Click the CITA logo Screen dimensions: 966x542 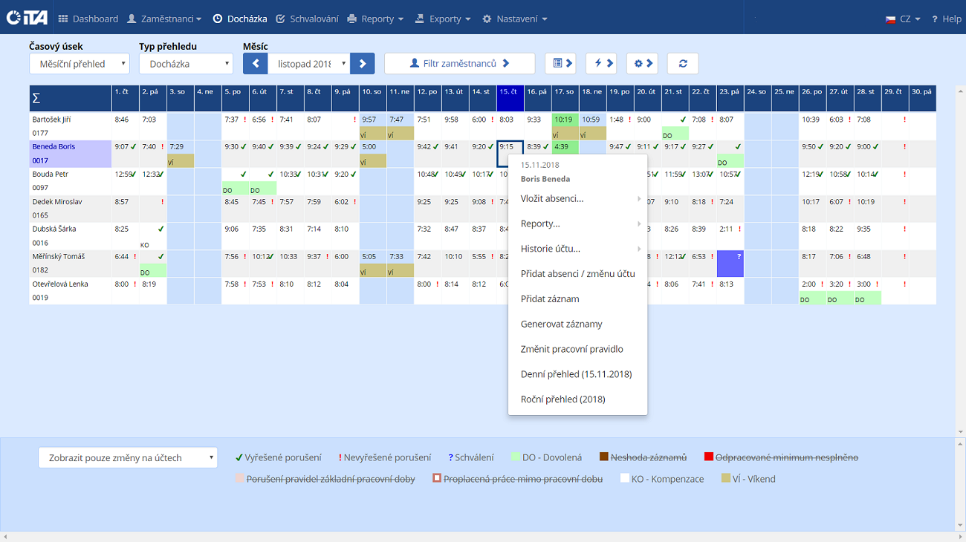[x=27, y=18]
